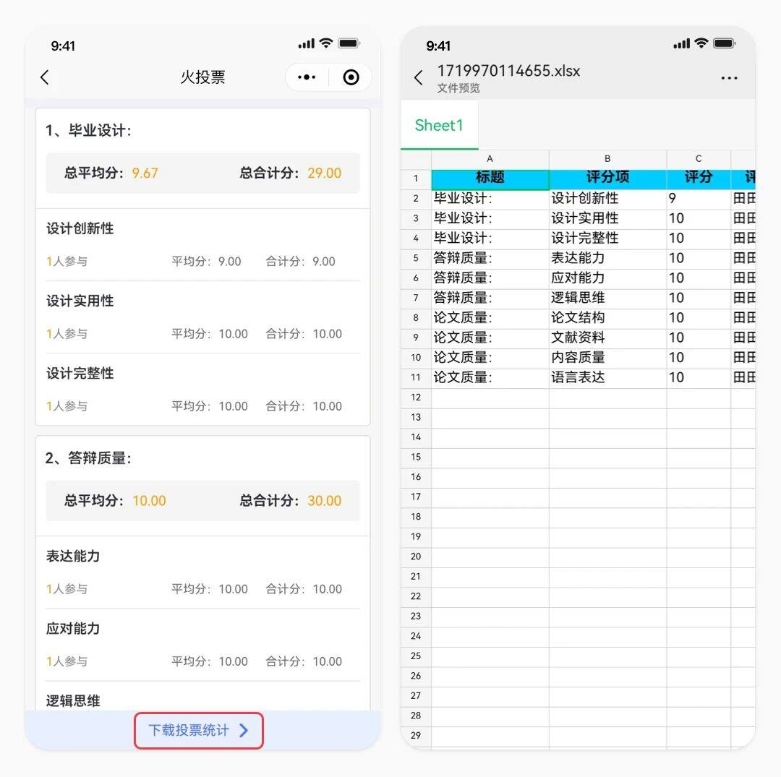Click the 标题 header cell
The image size is (781, 777).
point(490,178)
